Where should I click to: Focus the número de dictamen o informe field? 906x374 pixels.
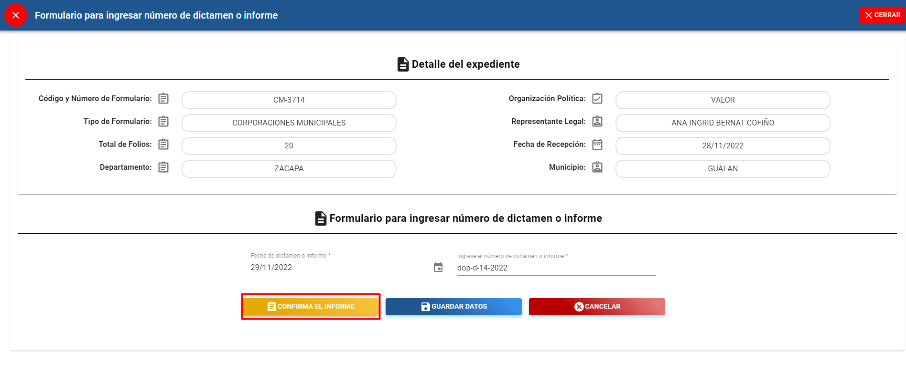tap(556, 268)
